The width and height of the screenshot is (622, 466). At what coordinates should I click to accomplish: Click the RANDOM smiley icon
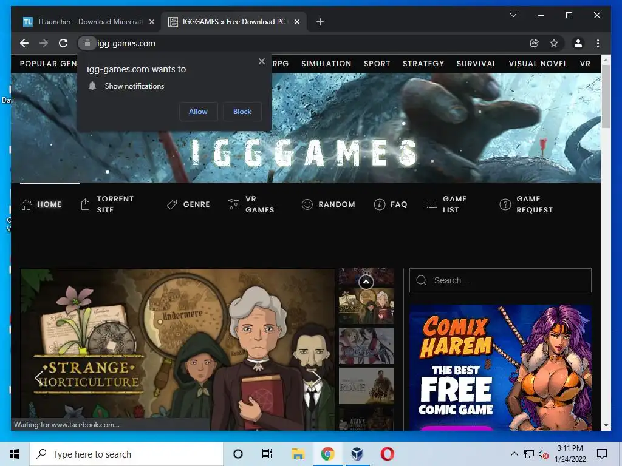[307, 204]
